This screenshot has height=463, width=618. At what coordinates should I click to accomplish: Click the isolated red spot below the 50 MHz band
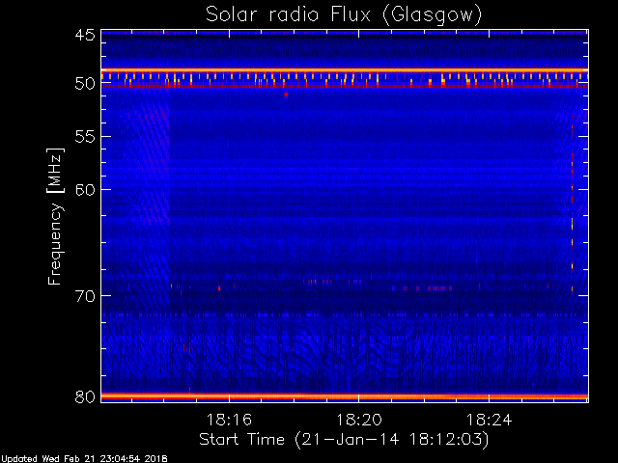pos(286,95)
